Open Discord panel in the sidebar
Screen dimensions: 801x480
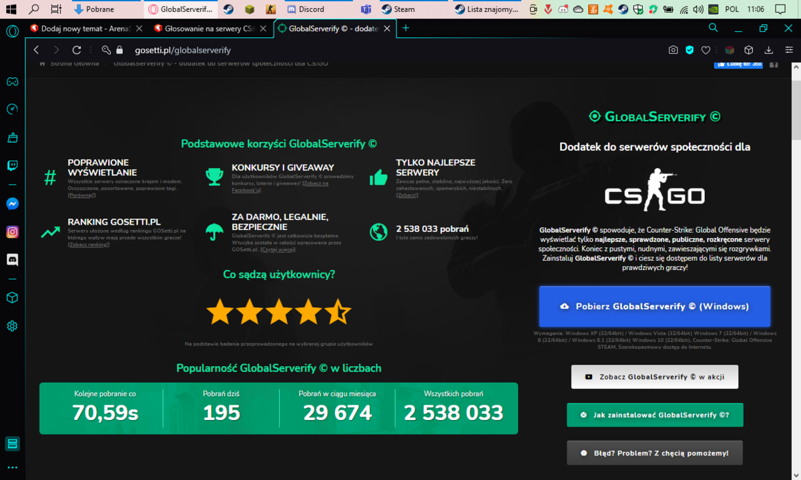tap(12, 259)
